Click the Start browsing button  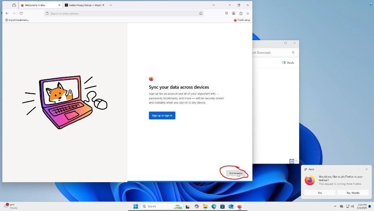[x=236, y=173]
